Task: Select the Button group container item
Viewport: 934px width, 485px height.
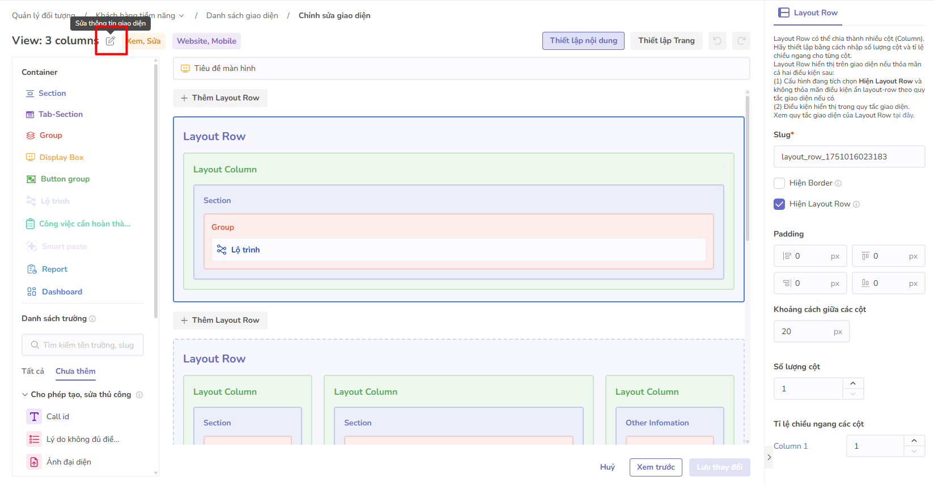Action: (x=65, y=179)
